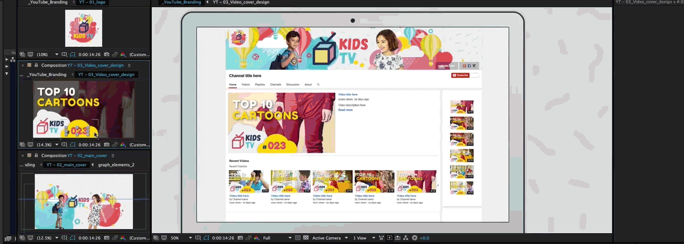
Task: Select _YouTube_Branding tab in main viewer
Action: point(182,2)
